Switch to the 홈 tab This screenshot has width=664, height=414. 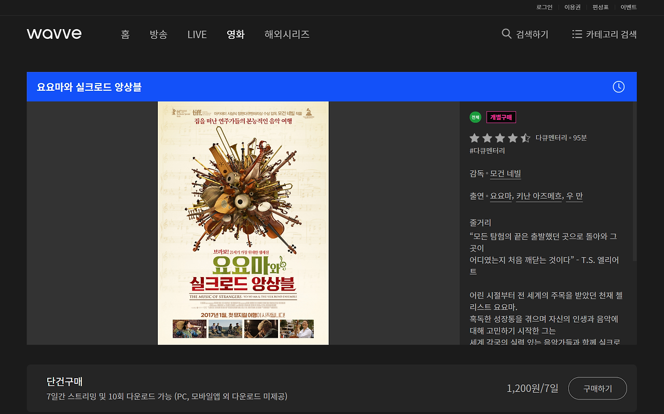[x=125, y=34]
